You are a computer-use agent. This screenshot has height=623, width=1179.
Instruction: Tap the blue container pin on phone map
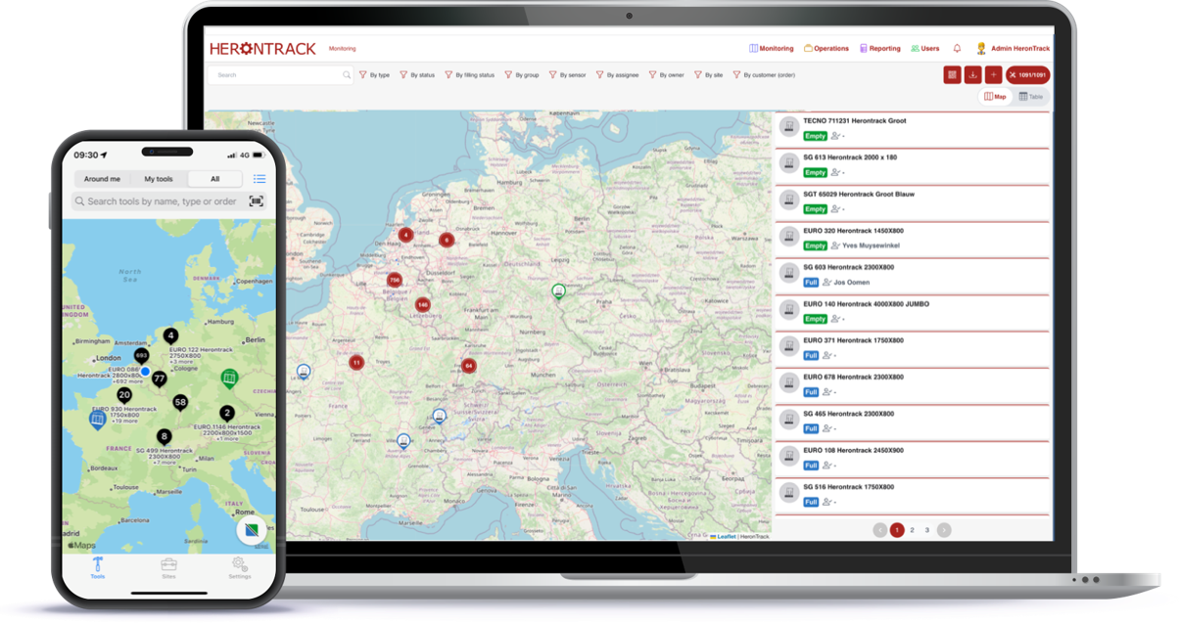tap(97, 420)
